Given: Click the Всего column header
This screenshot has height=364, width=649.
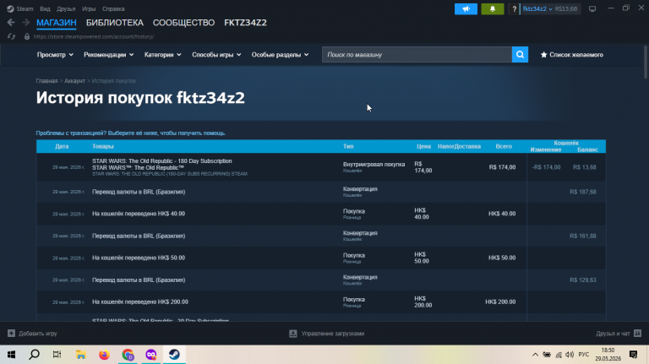Looking at the screenshot, I should coord(504,146).
